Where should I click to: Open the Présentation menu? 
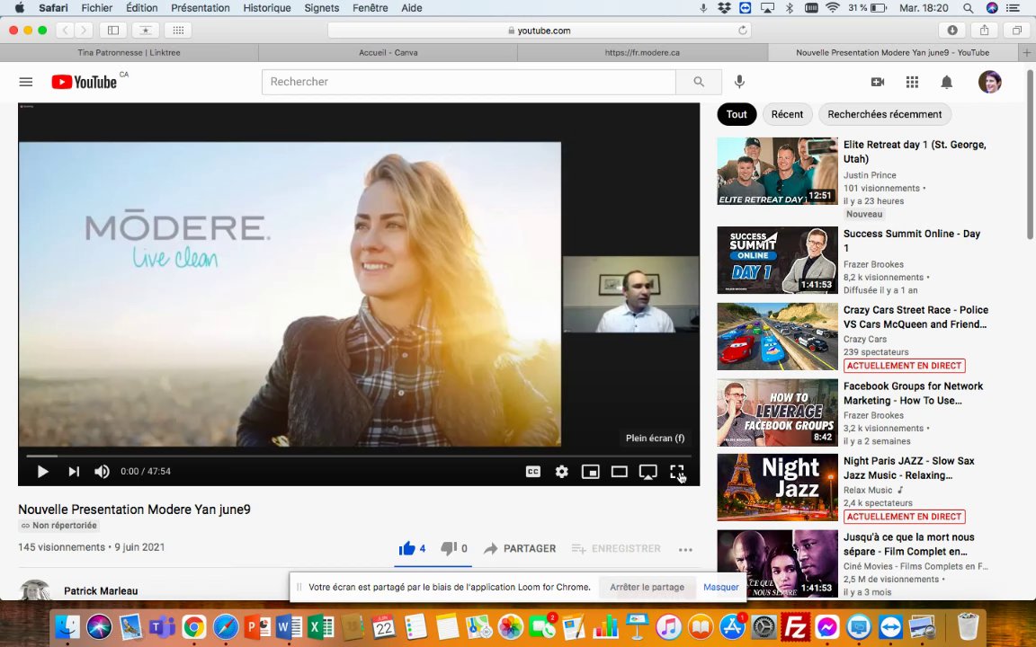point(201,8)
